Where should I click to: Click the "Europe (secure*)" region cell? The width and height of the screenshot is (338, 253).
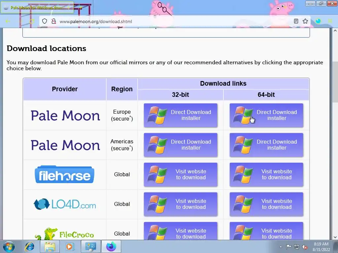[122, 115]
